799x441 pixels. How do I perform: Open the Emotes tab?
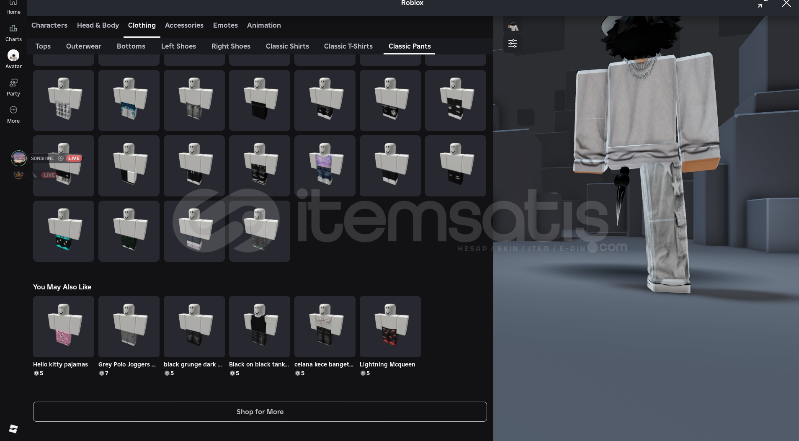pos(225,25)
